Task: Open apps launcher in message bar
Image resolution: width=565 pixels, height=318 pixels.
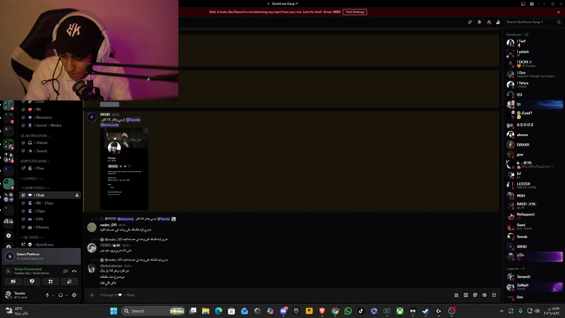Action: pos(494,295)
